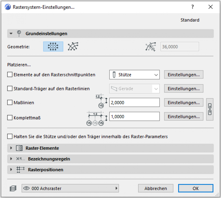Select the radial grid geometry icon
Viewport: 221px width, 198px height.
73,47
